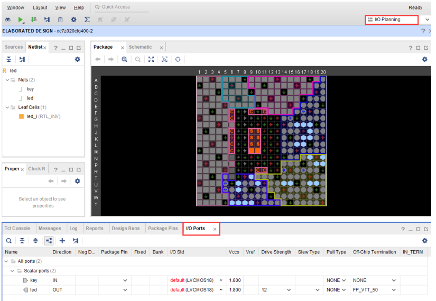
Task: Click the plus icon in I/O Ports toolbar
Action: (62, 241)
